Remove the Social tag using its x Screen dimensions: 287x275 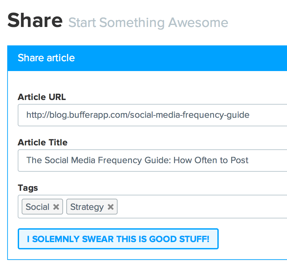coord(56,207)
